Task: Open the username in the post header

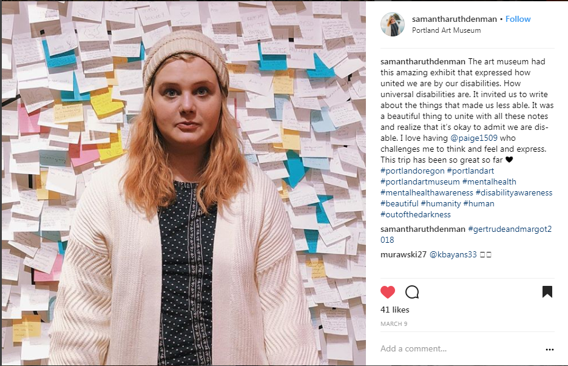Action: pos(455,19)
